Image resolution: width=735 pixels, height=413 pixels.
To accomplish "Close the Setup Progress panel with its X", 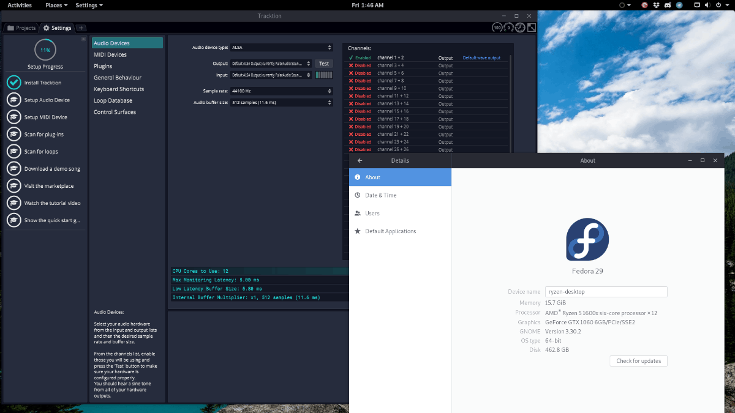I will click(83, 39).
